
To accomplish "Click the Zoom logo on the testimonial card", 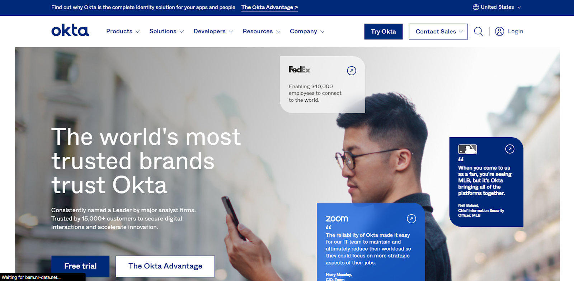I will (x=337, y=219).
